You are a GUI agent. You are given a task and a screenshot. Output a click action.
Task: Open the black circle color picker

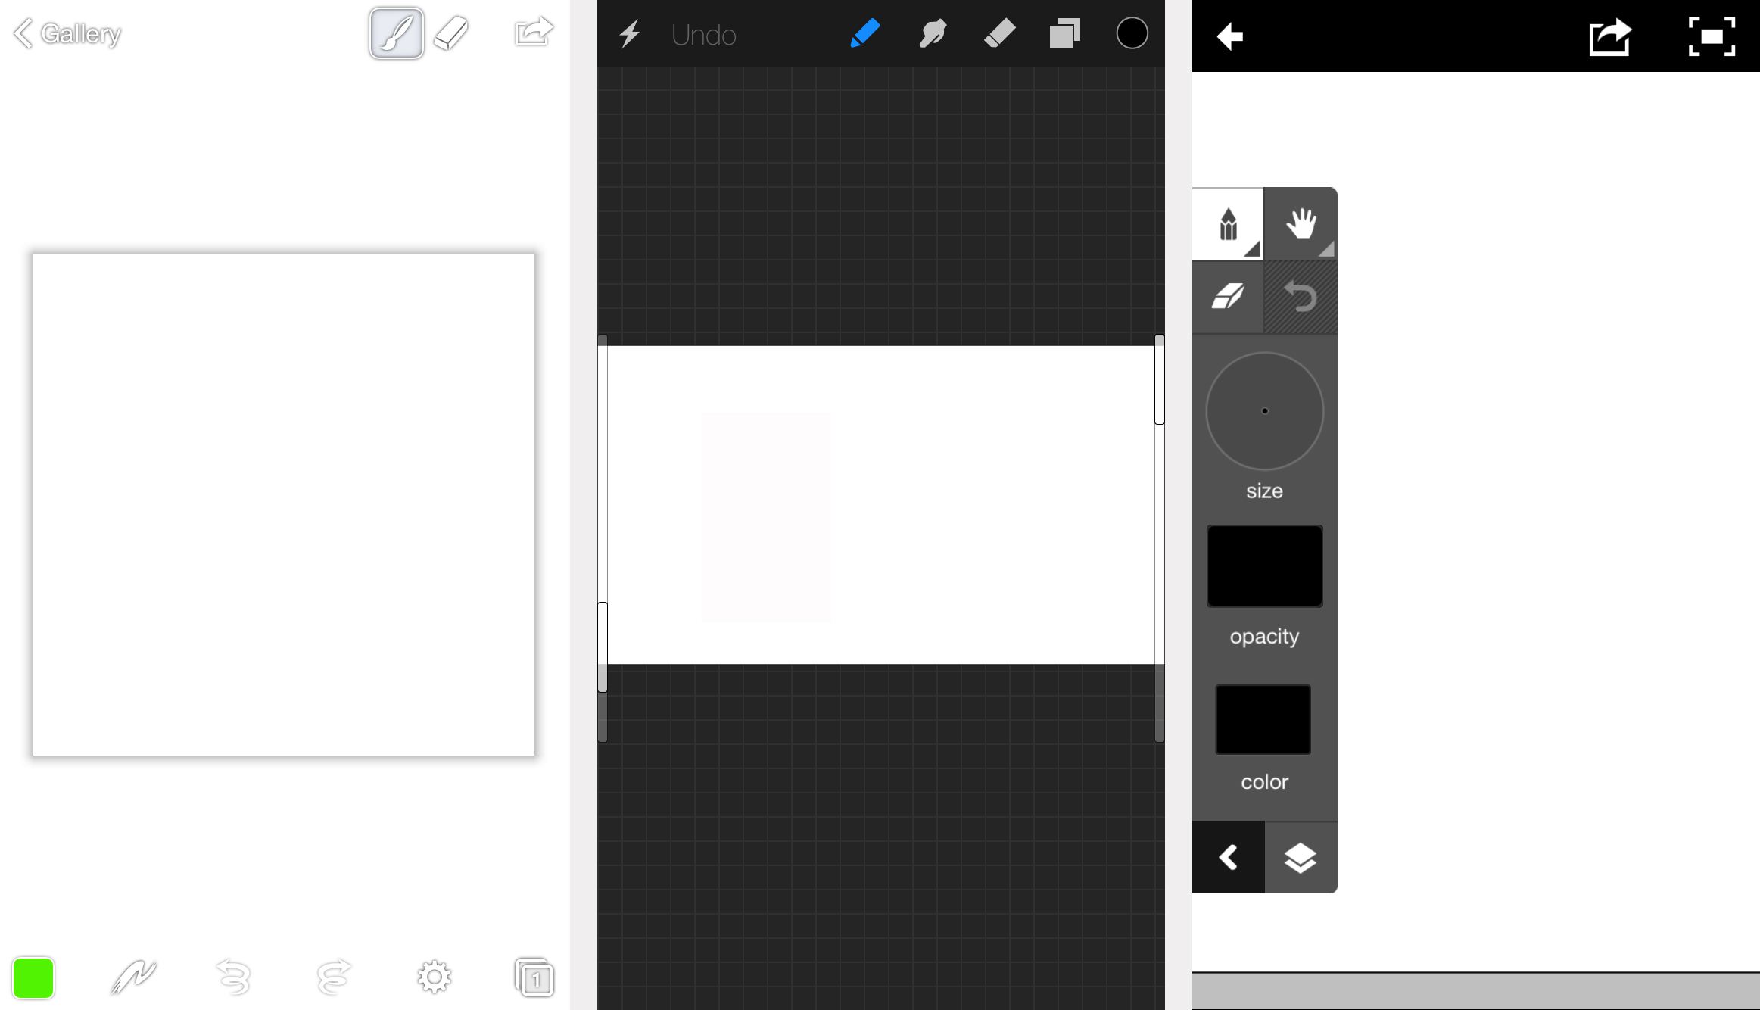click(1132, 33)
